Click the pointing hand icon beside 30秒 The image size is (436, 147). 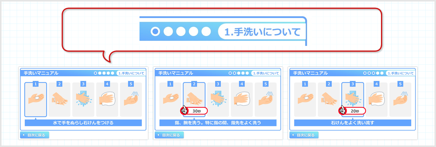(x=184, y=111)
